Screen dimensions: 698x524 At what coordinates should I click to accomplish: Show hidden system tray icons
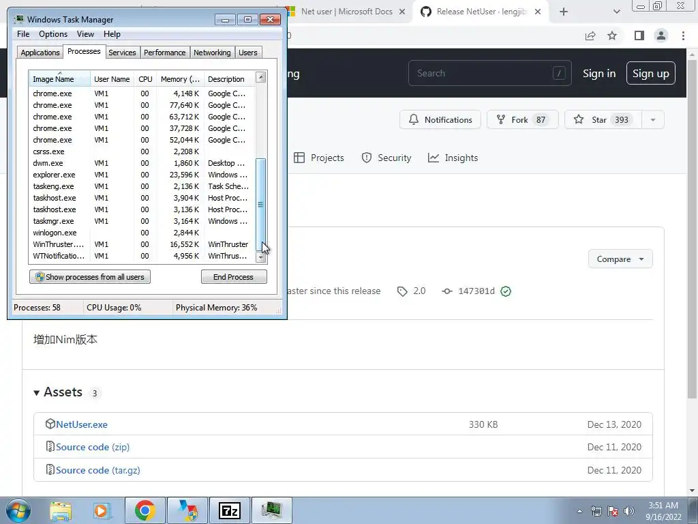tap(579, 511)
